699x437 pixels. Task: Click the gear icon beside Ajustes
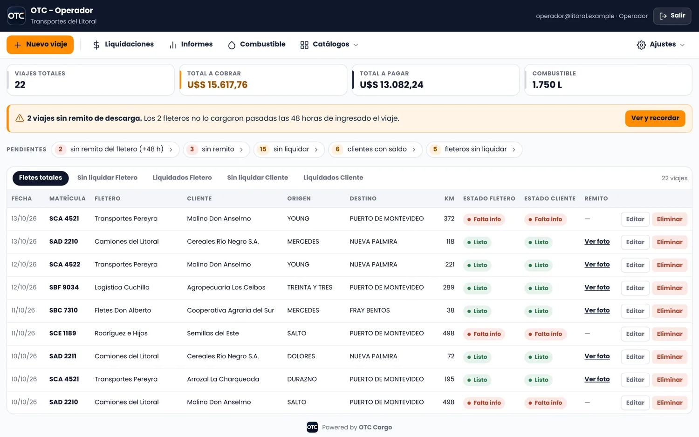[641, 45]
